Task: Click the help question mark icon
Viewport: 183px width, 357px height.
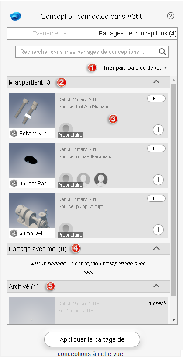Action: point(170,16)
